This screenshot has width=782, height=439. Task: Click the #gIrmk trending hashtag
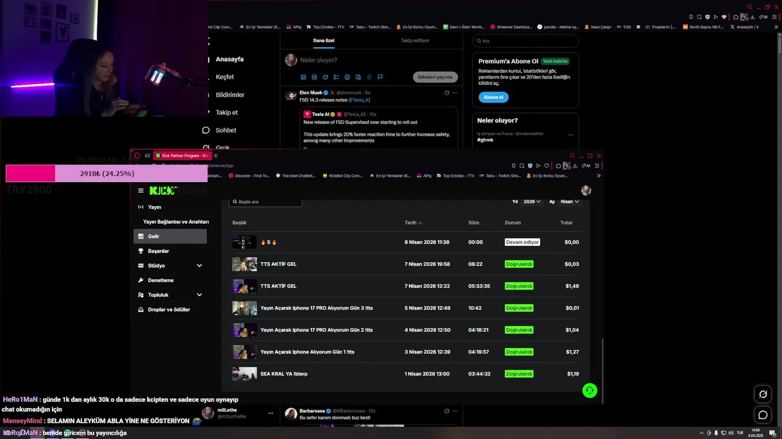click(485, 140)
